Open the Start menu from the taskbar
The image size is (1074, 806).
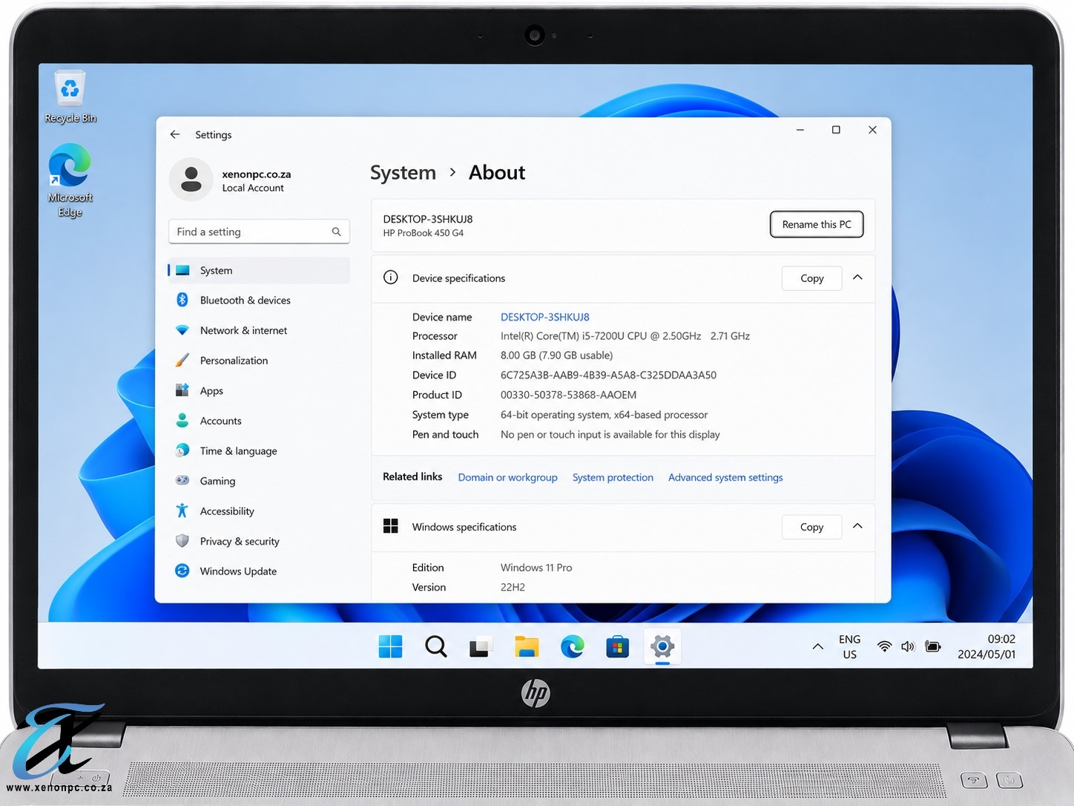point(390,646)
